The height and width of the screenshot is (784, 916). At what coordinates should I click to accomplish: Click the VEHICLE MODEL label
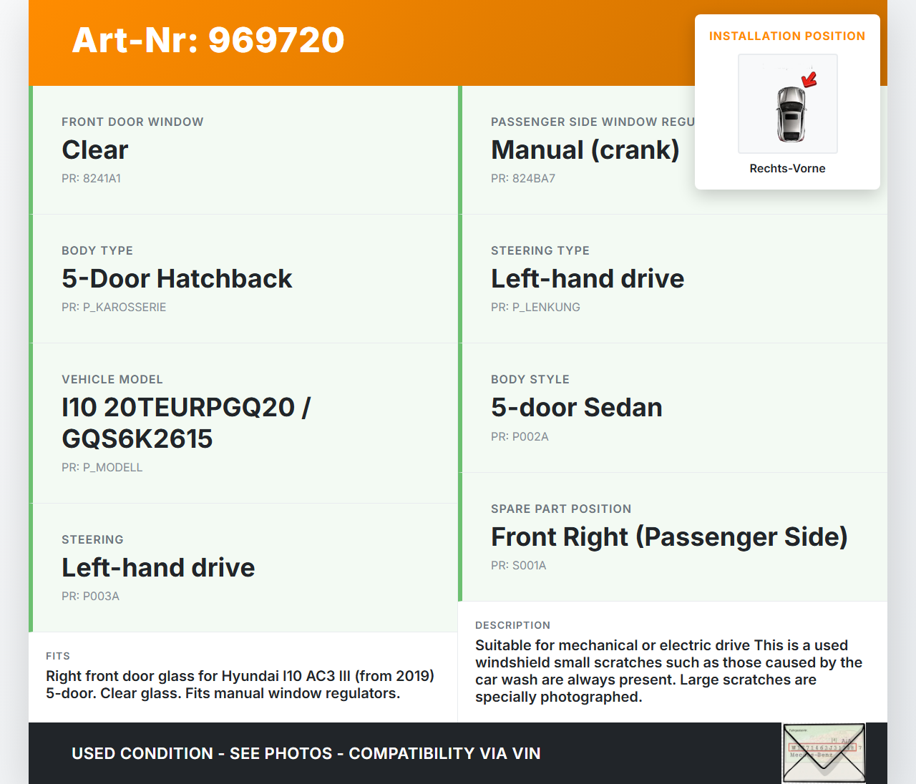(112, 379)
